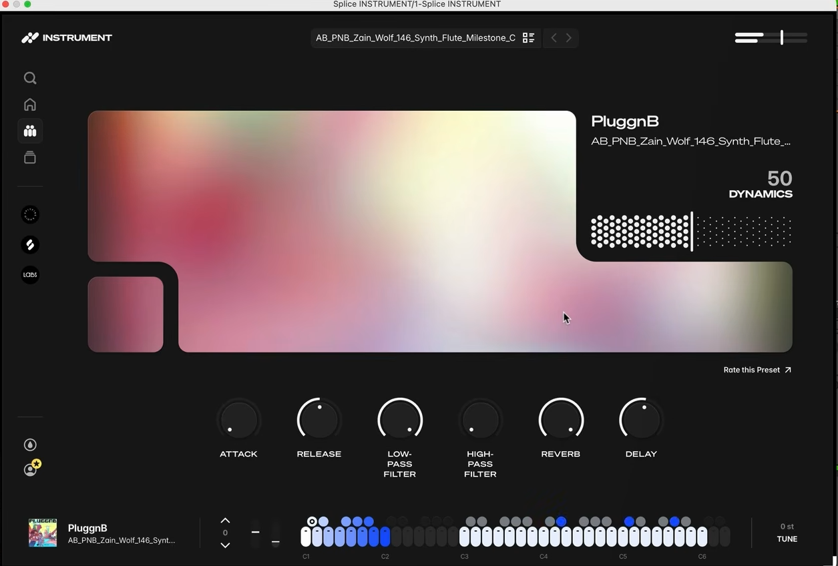Click the dynamics value 50
The image size is (838, 566).
780,178
